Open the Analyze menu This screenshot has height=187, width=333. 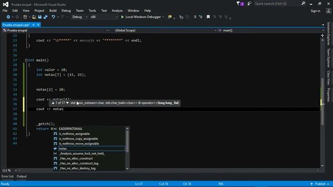117,10
